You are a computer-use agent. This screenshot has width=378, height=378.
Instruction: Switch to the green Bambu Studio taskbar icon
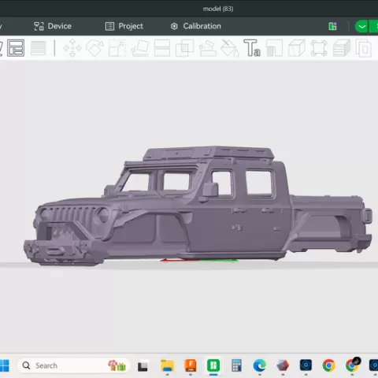coord(213,365)
